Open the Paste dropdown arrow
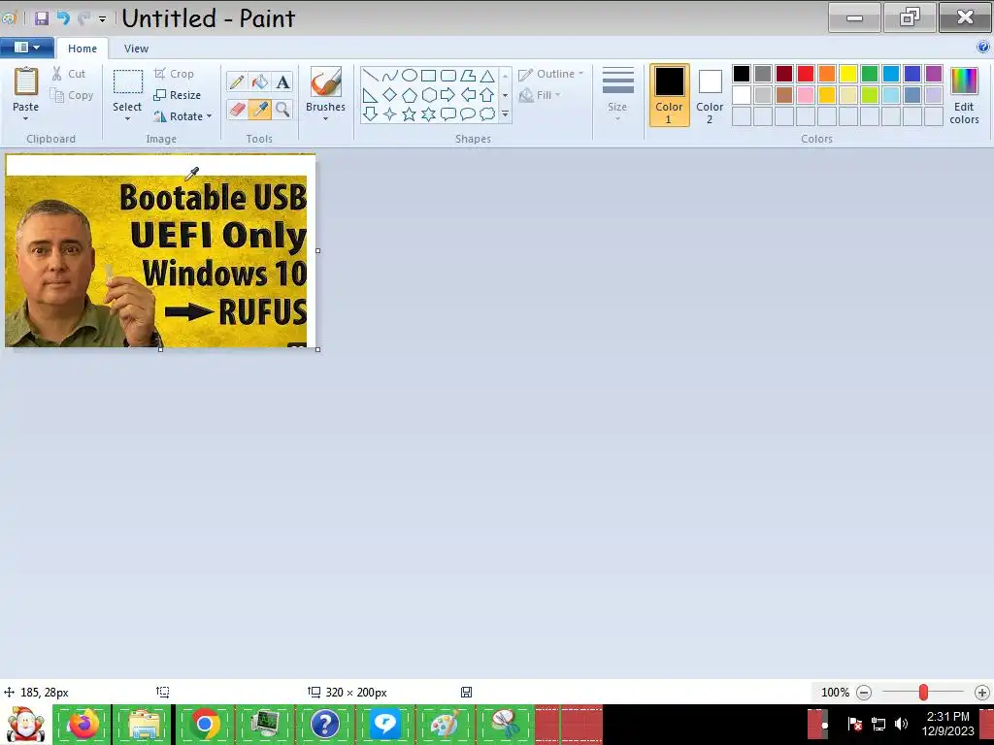The width and height of the screenshot is (994, 745). [x=26, y=119]
